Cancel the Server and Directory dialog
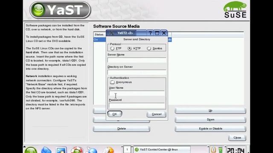This screenshot has height=153, width=273. click(x=157, y=114)
